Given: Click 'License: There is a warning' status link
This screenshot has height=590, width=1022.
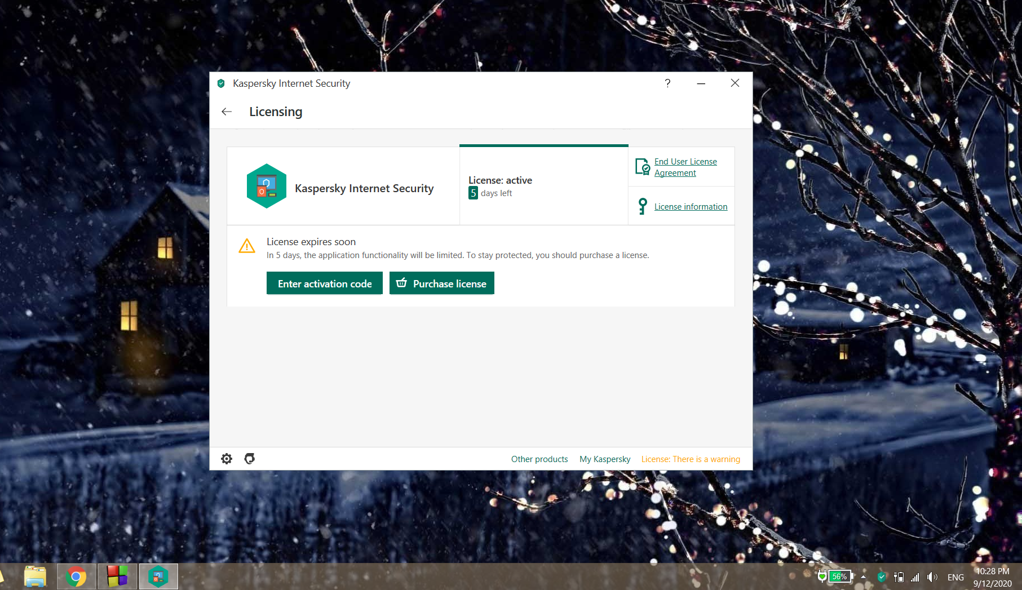Looking at the screenshot, I should [x=691, y=459].
